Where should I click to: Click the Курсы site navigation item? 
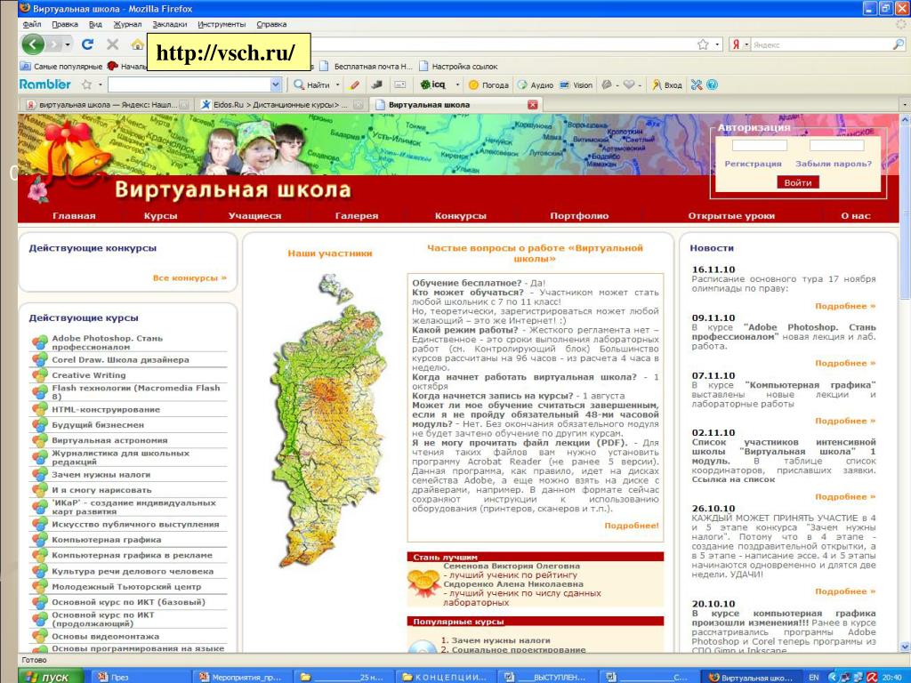pyautogui.click(x=160, y=215)
